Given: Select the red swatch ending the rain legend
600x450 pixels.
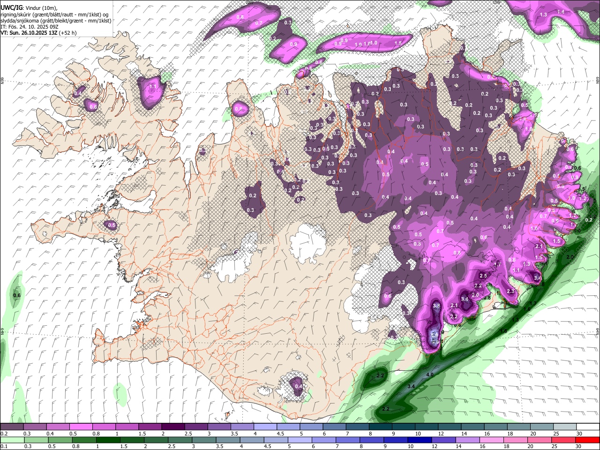Looking at the screenshot, I should point(587,440).
